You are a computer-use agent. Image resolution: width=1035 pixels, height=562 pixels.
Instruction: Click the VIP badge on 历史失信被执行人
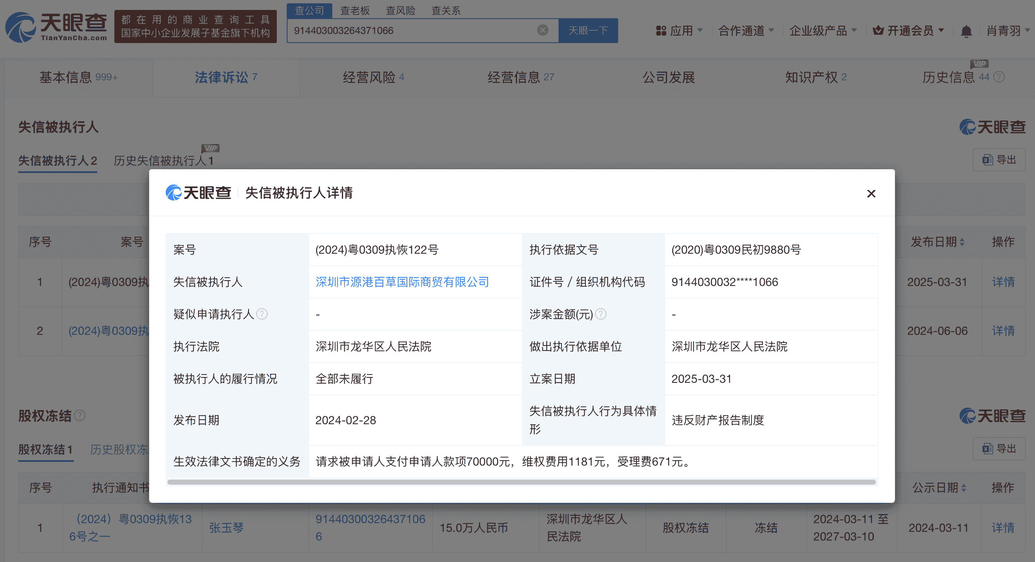210,147
